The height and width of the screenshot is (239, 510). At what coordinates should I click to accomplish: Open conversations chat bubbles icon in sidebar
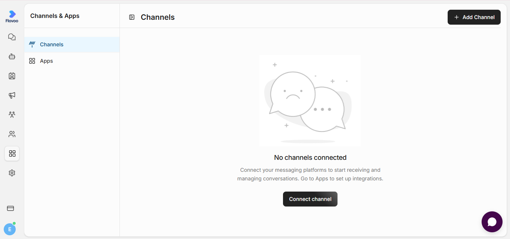[x=12, y=37]
